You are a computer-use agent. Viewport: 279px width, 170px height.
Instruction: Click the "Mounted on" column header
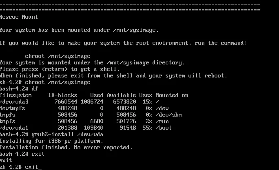click(x=172, y=95)
